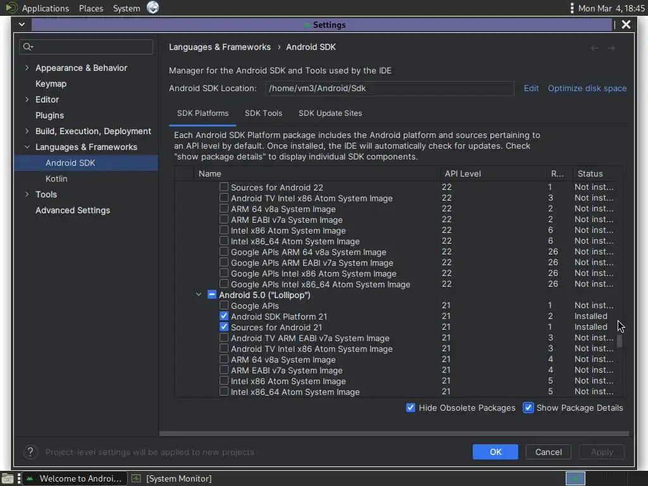Image resolution: width=648 pixels, height=486 pixels.
Task: Select Plugins in settings tree
Action: pos(49,115)
